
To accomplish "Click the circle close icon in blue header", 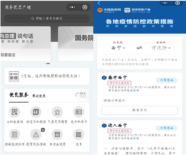I will tap(178, 3).
